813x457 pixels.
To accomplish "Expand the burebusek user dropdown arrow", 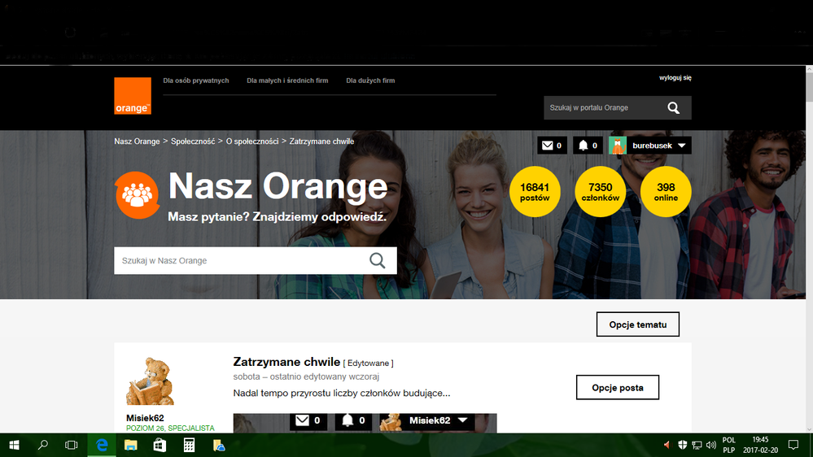I will point(682,146).
